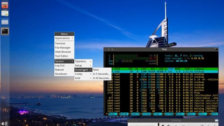Click the Mem usage meter in htop
224x126 pixels.
point(133,61)
